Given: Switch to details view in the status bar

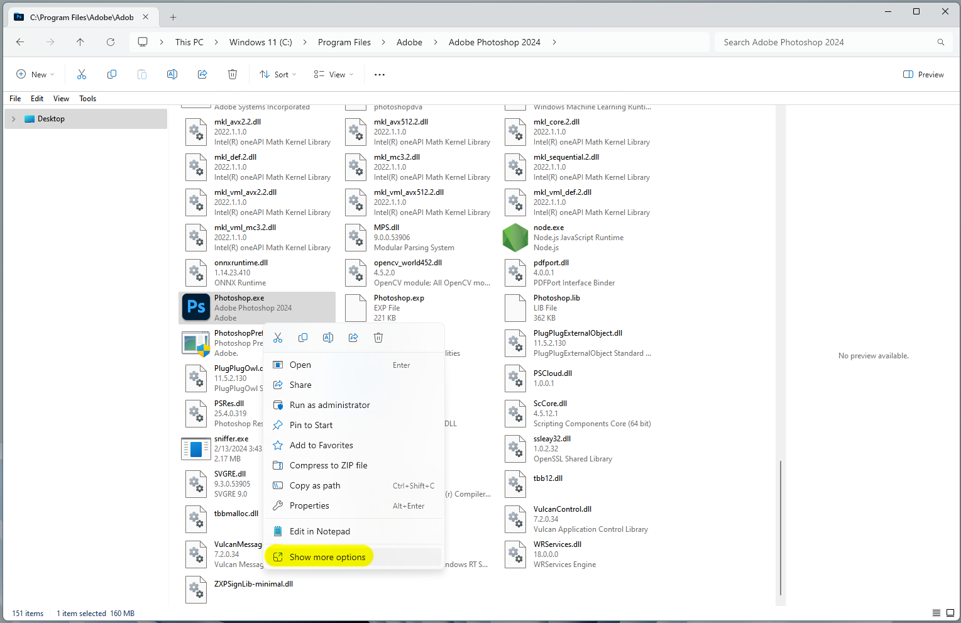Looking at the screenshot, I should [936, 613].
